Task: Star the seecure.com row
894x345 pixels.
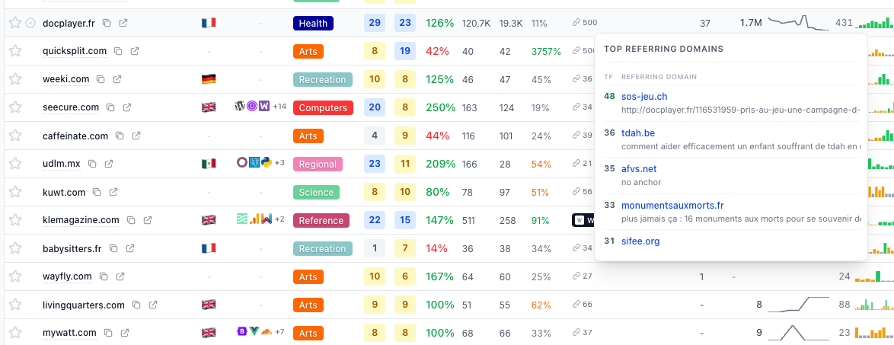Action: pyautogui.click(x=15, y=107)
